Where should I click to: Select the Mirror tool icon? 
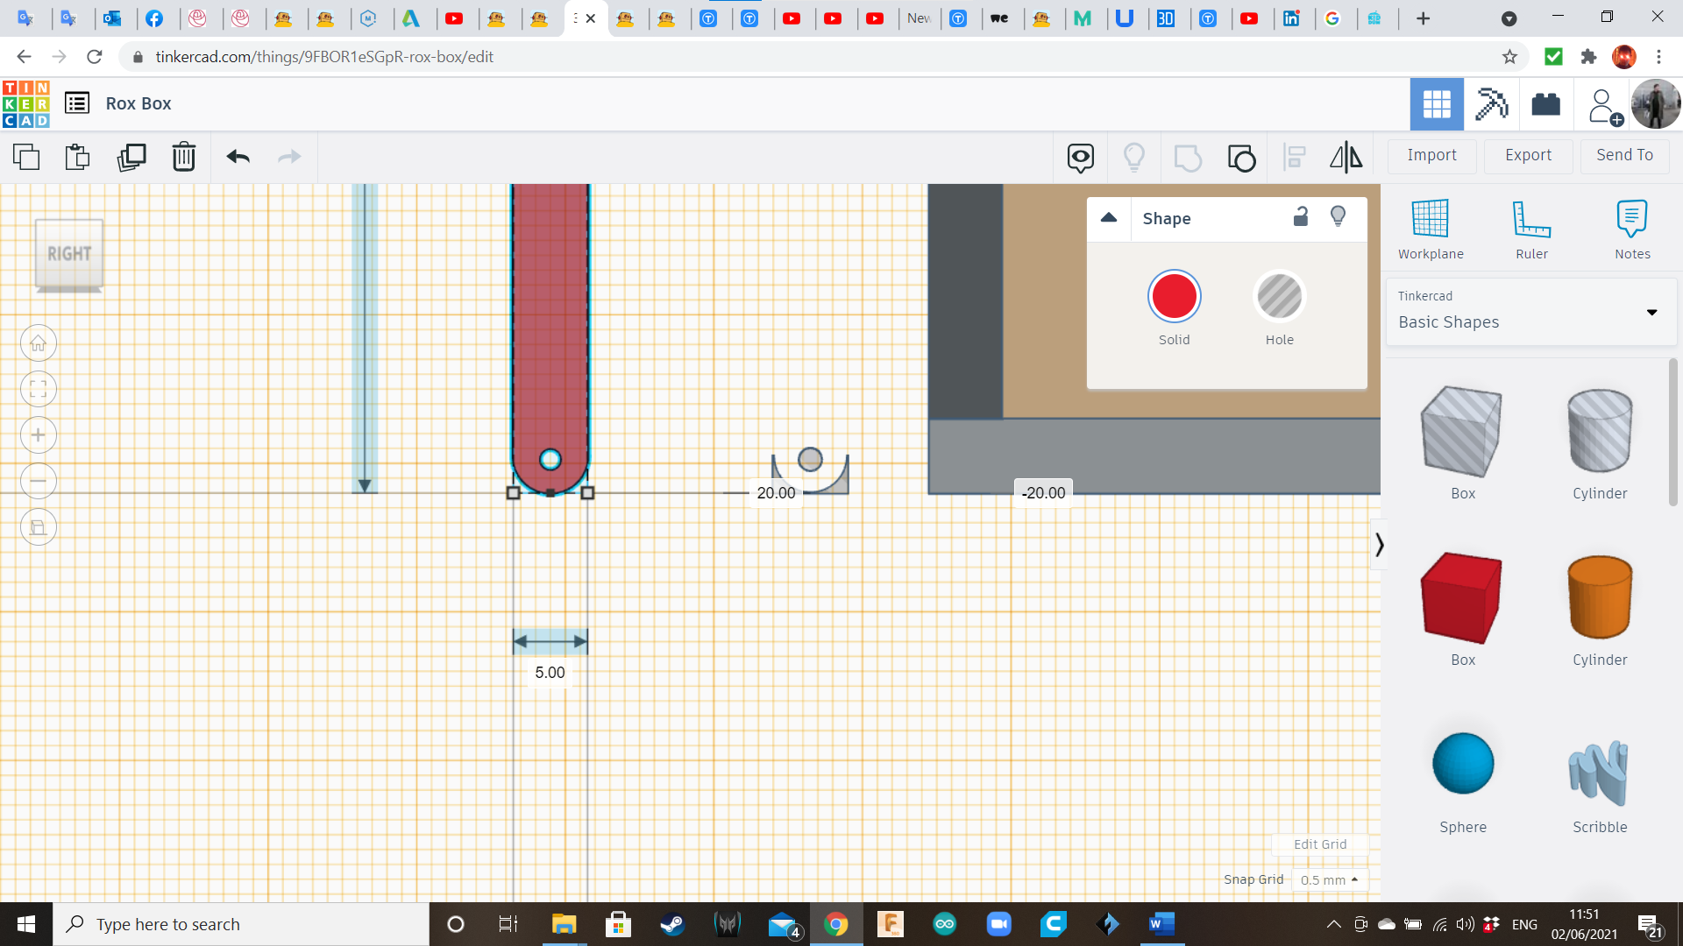1346,158
